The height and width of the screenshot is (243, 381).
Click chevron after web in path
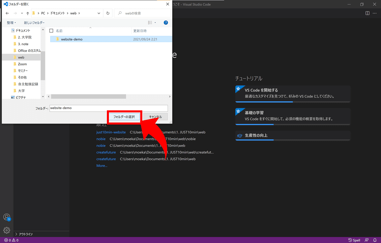79,13
